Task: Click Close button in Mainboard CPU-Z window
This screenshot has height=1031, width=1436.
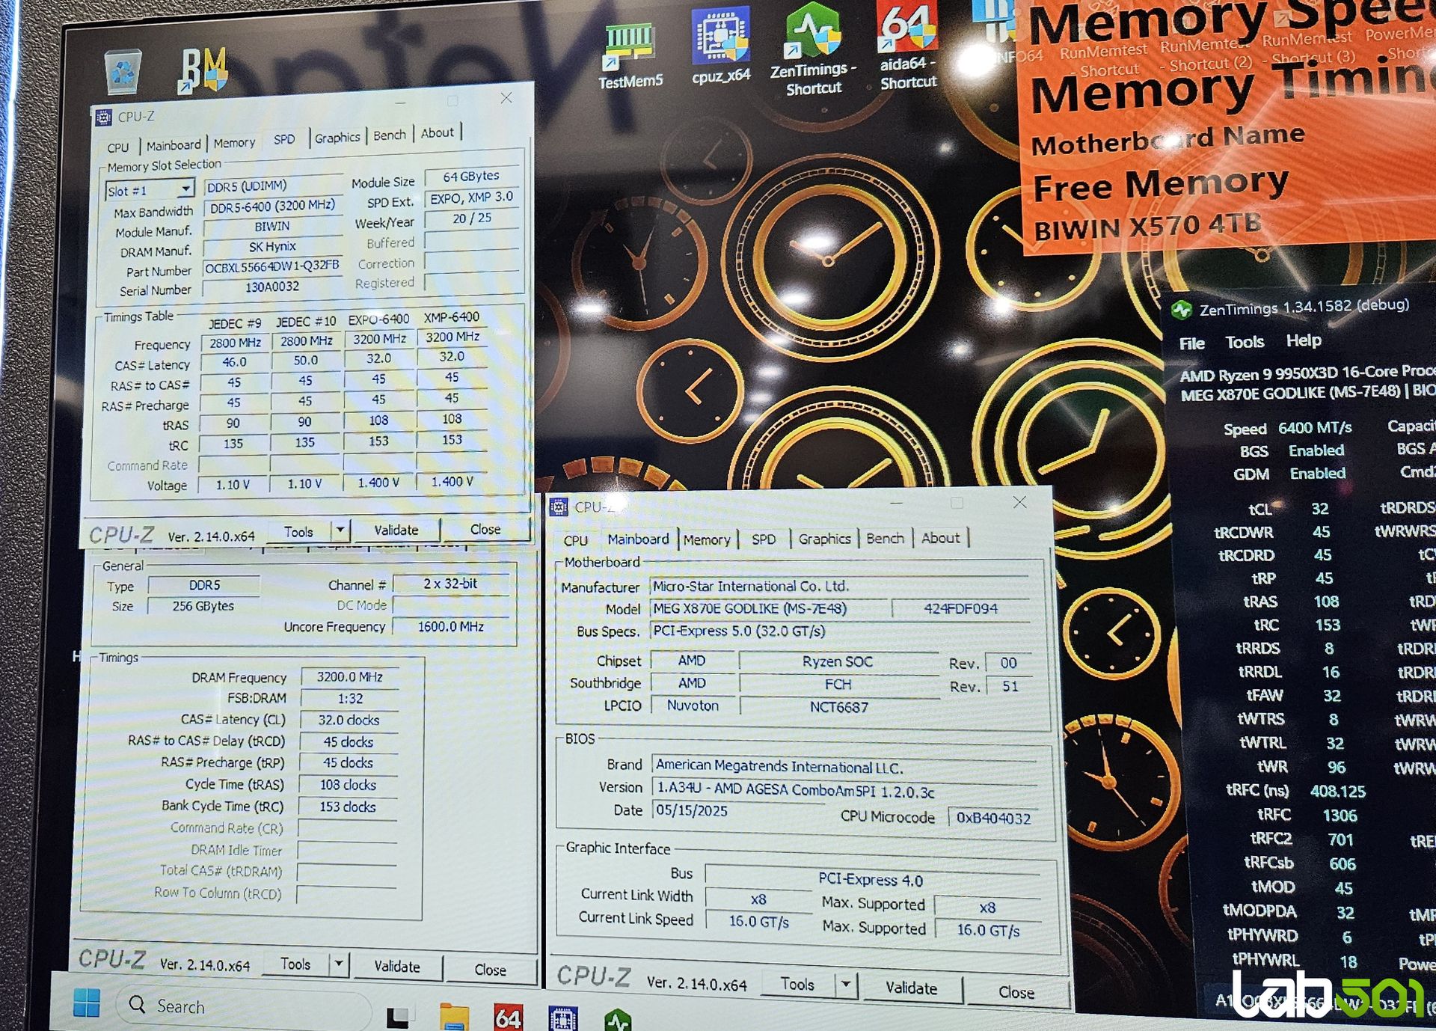Action: (1016, 992)
